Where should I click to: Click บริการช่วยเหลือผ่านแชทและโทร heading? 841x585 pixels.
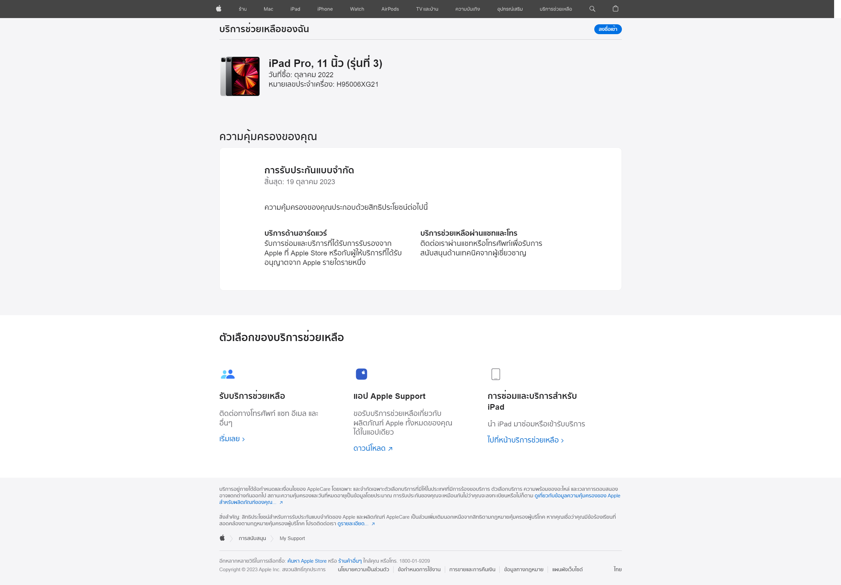tap(468, 233)
